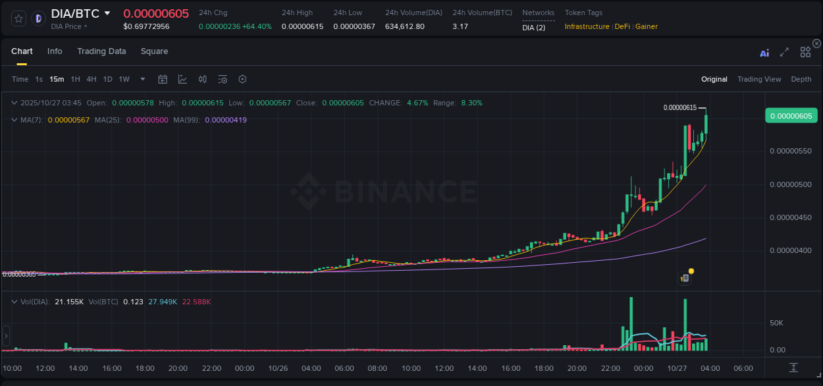This screenshot has width=823, height=386.
Task: Open the extra time intervals dropdown arrow
Action: click(141, 79)
